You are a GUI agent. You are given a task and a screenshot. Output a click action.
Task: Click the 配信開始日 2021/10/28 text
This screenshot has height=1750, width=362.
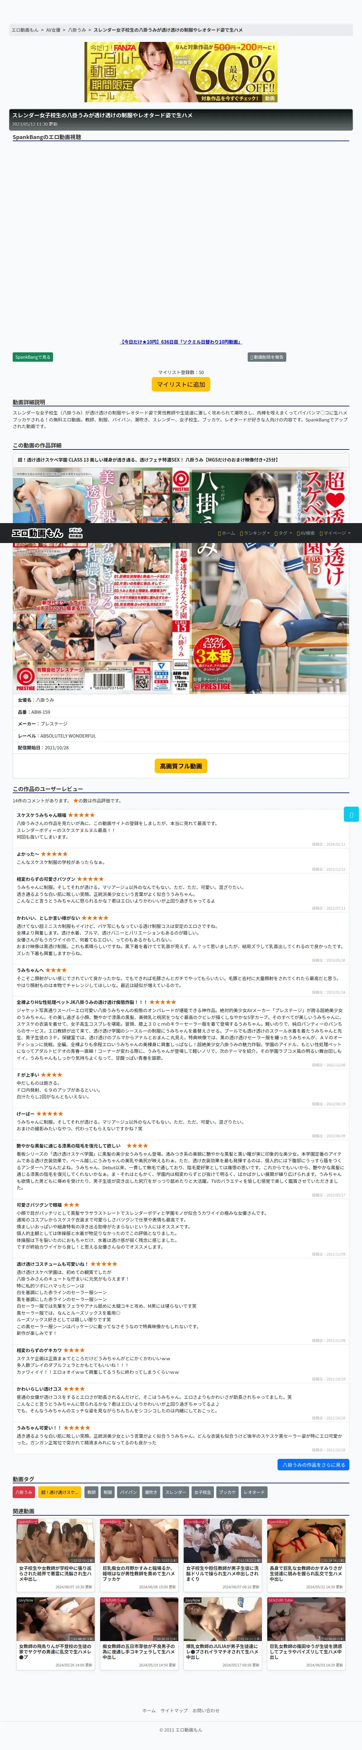43,747
